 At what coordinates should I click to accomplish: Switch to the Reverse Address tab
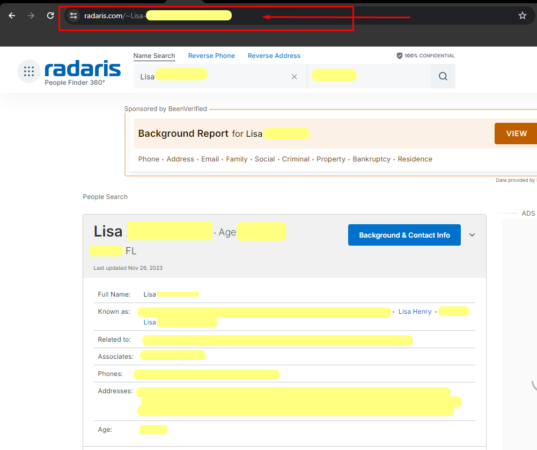click(x=274, y=56)
